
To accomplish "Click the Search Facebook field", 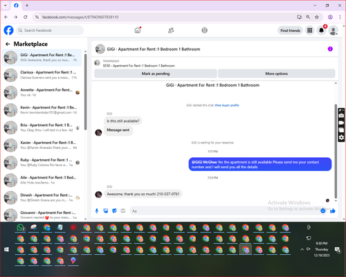I will click(50, 30).
